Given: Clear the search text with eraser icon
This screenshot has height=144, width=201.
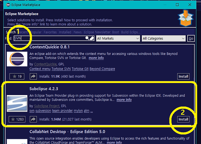Looking at the screenshot, I should [x=92, y=38].
